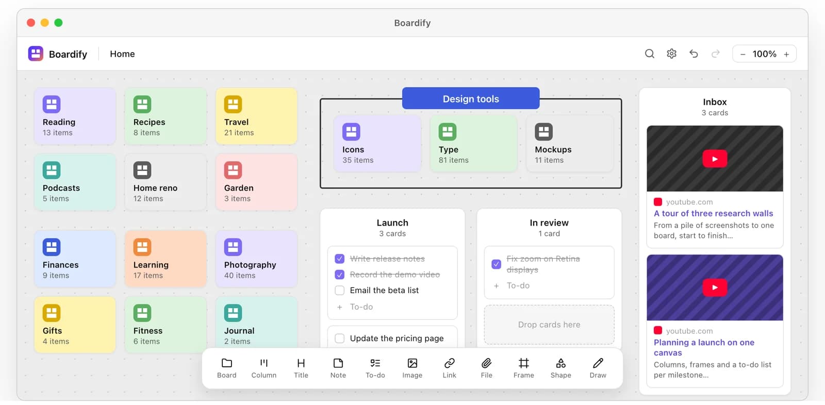Click the Boardify logo icon
Image resolution: width=825 pixels, height=405 pixels.
point(36,54)
